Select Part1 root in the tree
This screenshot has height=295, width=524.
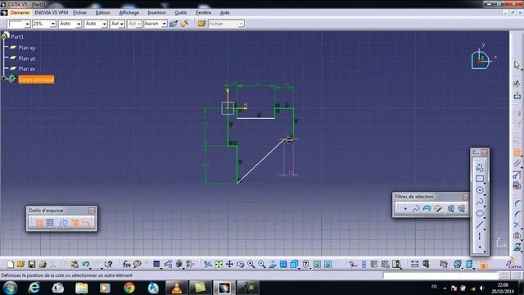click(x=17, y=37)
